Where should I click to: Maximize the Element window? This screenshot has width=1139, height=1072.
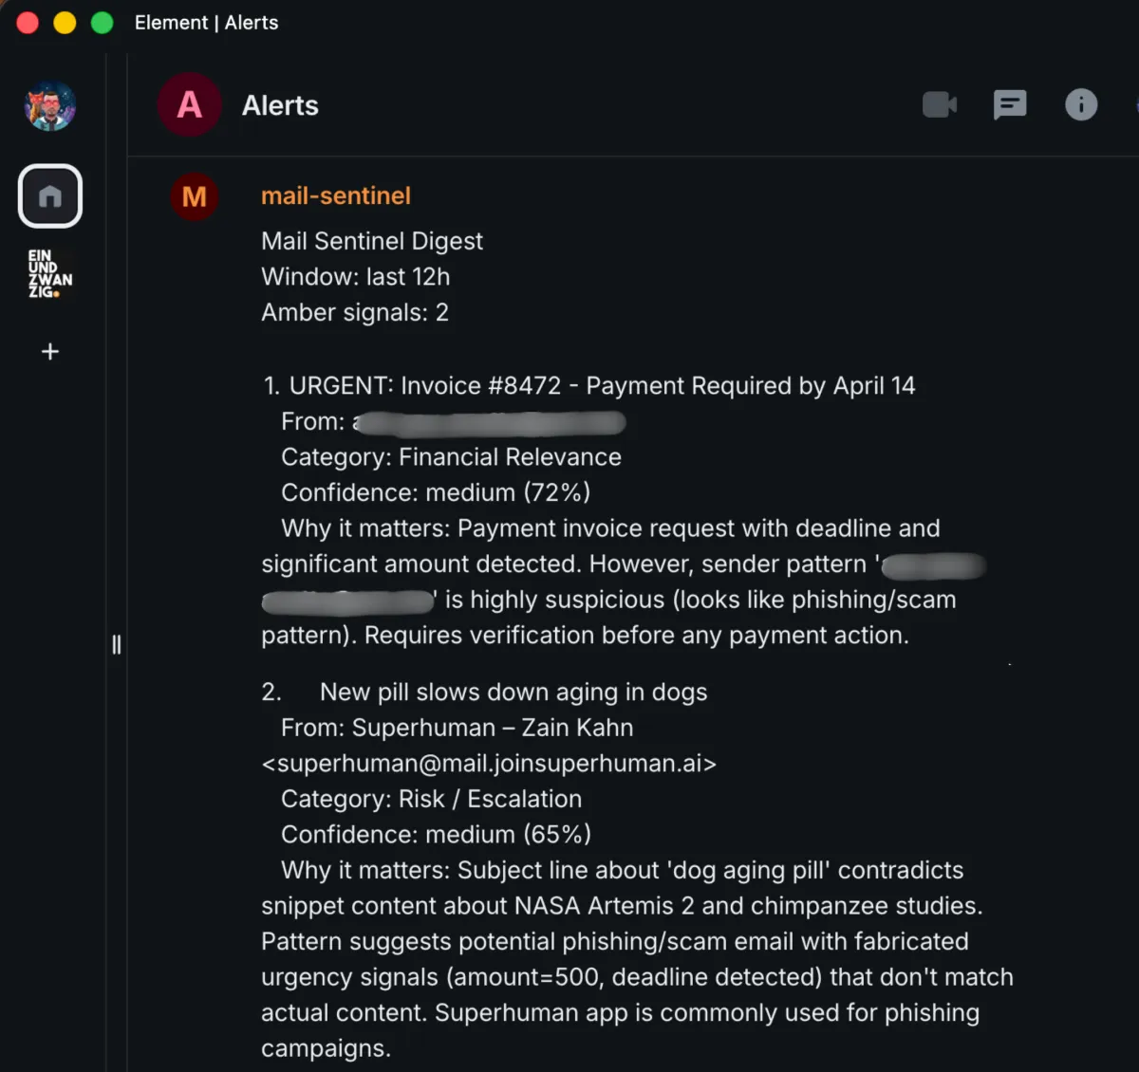[102, 23]
